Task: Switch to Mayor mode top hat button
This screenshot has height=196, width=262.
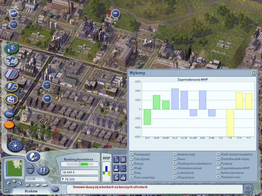Action: tap(33, 156)
